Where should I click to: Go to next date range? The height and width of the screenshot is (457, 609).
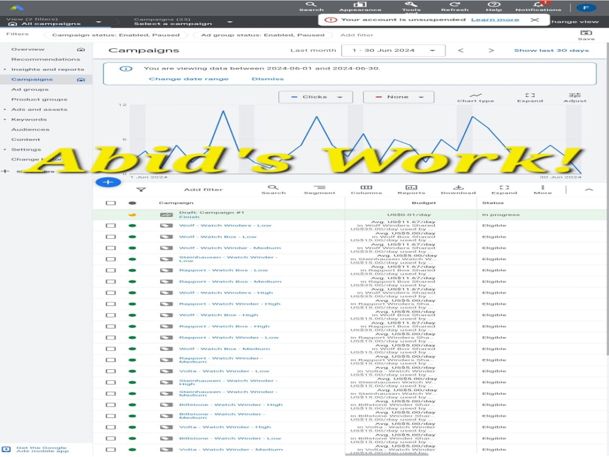pyautogui.click(x=491, y=51)
